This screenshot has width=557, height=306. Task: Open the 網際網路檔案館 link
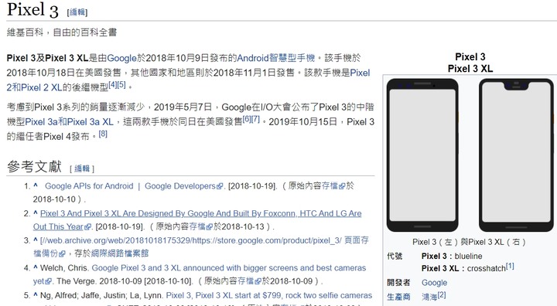click(120, 253)
